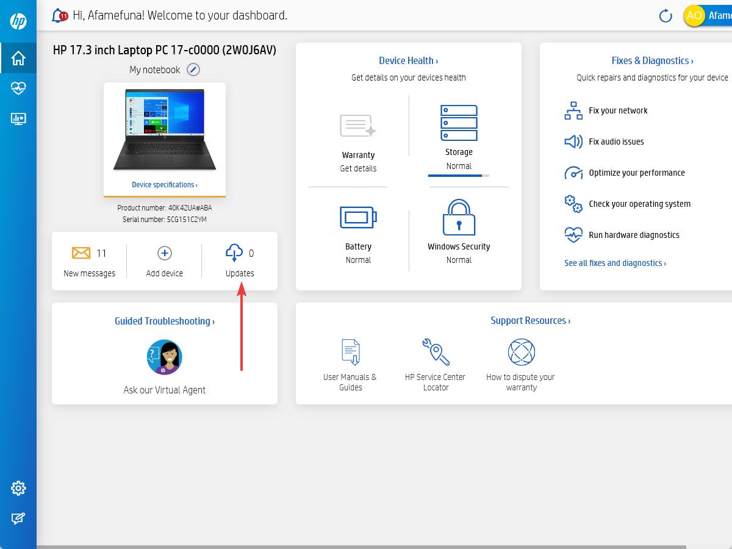The width and height of the screenshot is (732, 549).
Task: Click the How to dispute your warranty label
Action: (x=521, y=382)
